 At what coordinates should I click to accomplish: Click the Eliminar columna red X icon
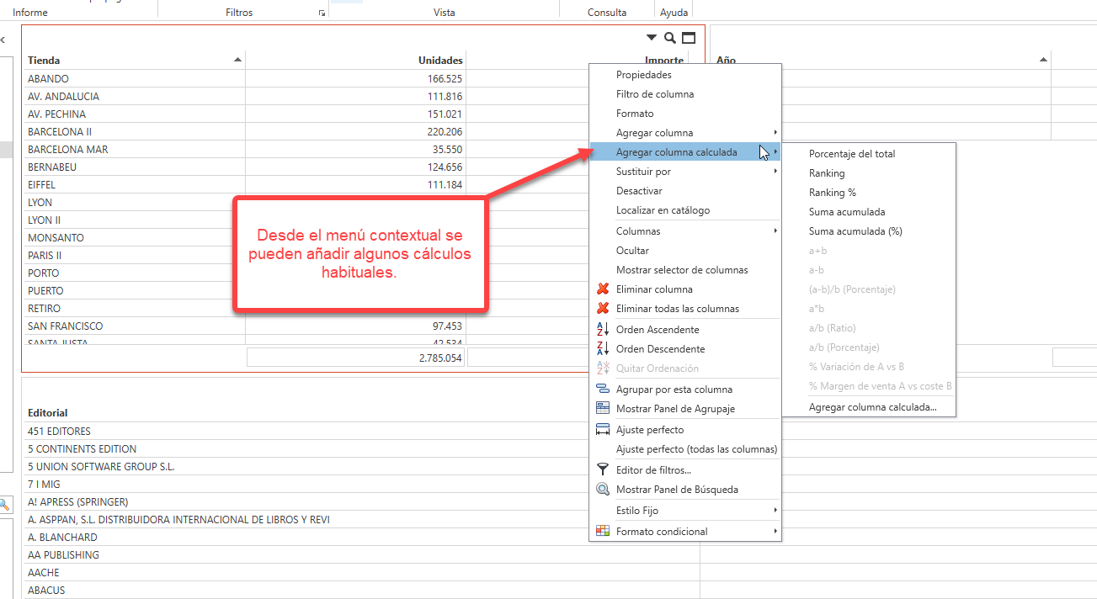601,289
